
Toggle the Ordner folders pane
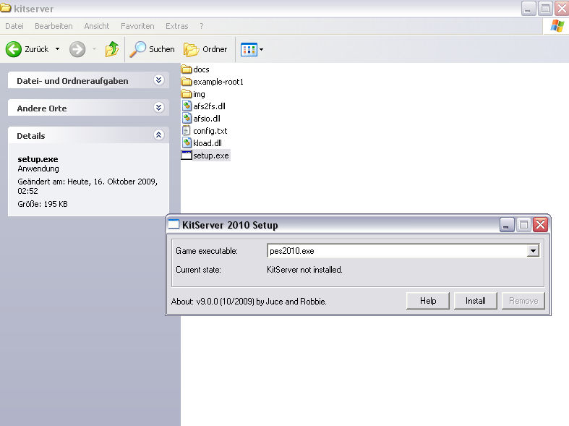click(x=205, y=49)
